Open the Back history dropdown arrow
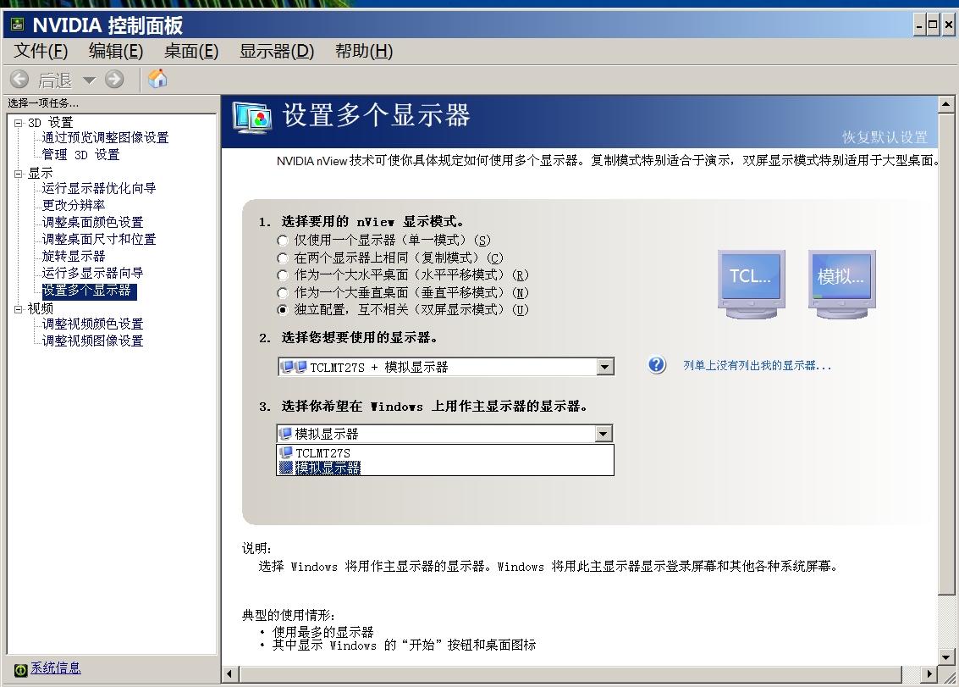The width and height of the screenshot is (959, 687). coord(89,80)
